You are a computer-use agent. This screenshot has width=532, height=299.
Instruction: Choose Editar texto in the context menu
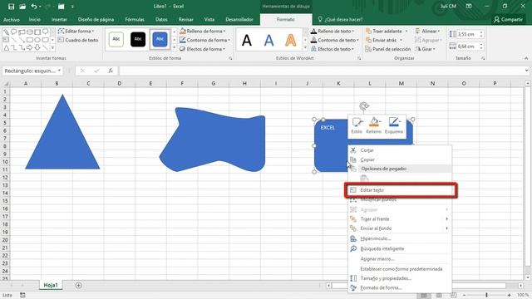point(400,190)
